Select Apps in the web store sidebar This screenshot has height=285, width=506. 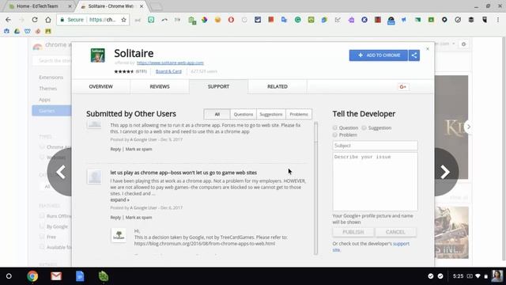(x=44, y=100)
